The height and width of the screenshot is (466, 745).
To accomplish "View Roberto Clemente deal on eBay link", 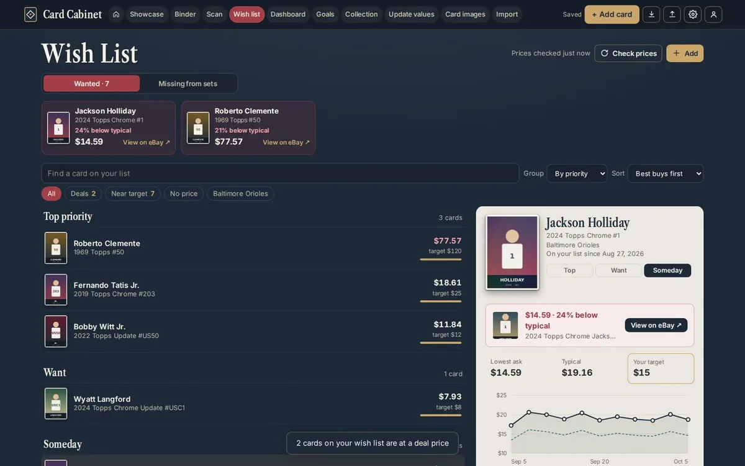I will (286, 142).
